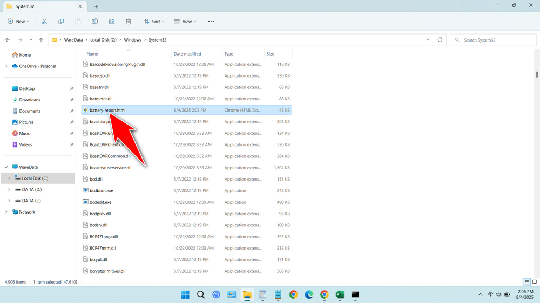Click Windows in the breadcrumb path
This screenshot has width=540, height=303.
133,40
